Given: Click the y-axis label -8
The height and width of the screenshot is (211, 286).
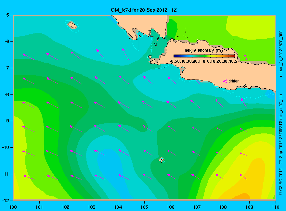Looking at the screenshot, I should coord(6,94).
